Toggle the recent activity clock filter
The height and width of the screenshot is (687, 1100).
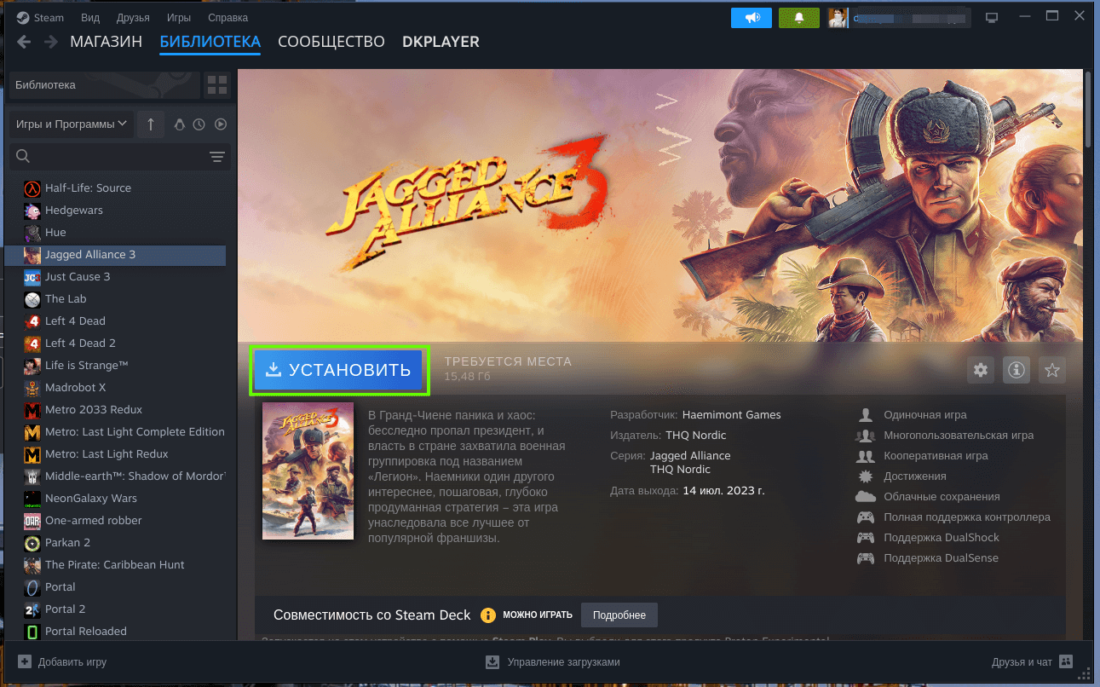199,124
